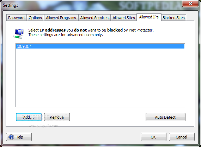Switch to the Password tab
201x147 pixels.
[x=17, y=18]
